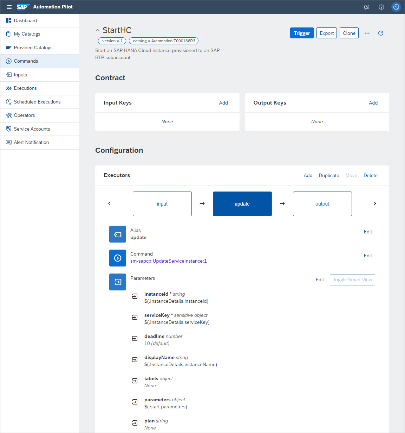Screen dimensions: 405x433
Task: Trigger the StartHC command
Action: tap(302, 33)
